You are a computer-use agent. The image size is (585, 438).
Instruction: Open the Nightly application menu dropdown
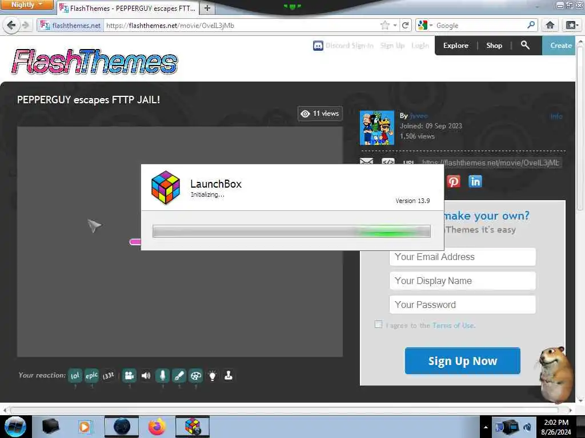pyautogui.click(x=27, y=5)
